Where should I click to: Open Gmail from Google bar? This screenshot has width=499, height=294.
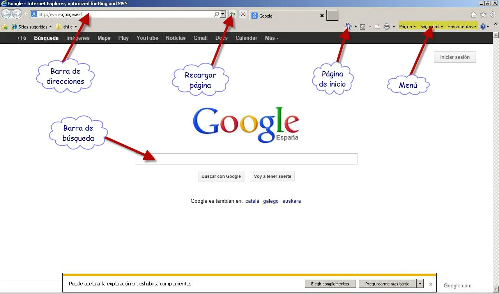(x=200, y=38)
